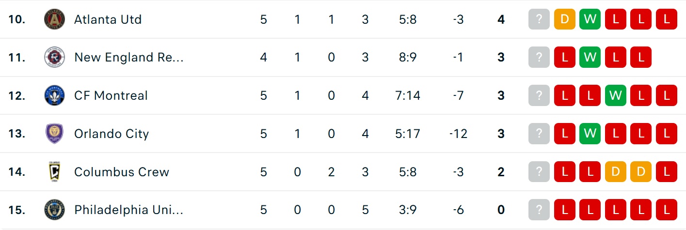Click Columbus Crew's first orange draw badge
This screenshot has width=686, height=230.
pos(615,171)
